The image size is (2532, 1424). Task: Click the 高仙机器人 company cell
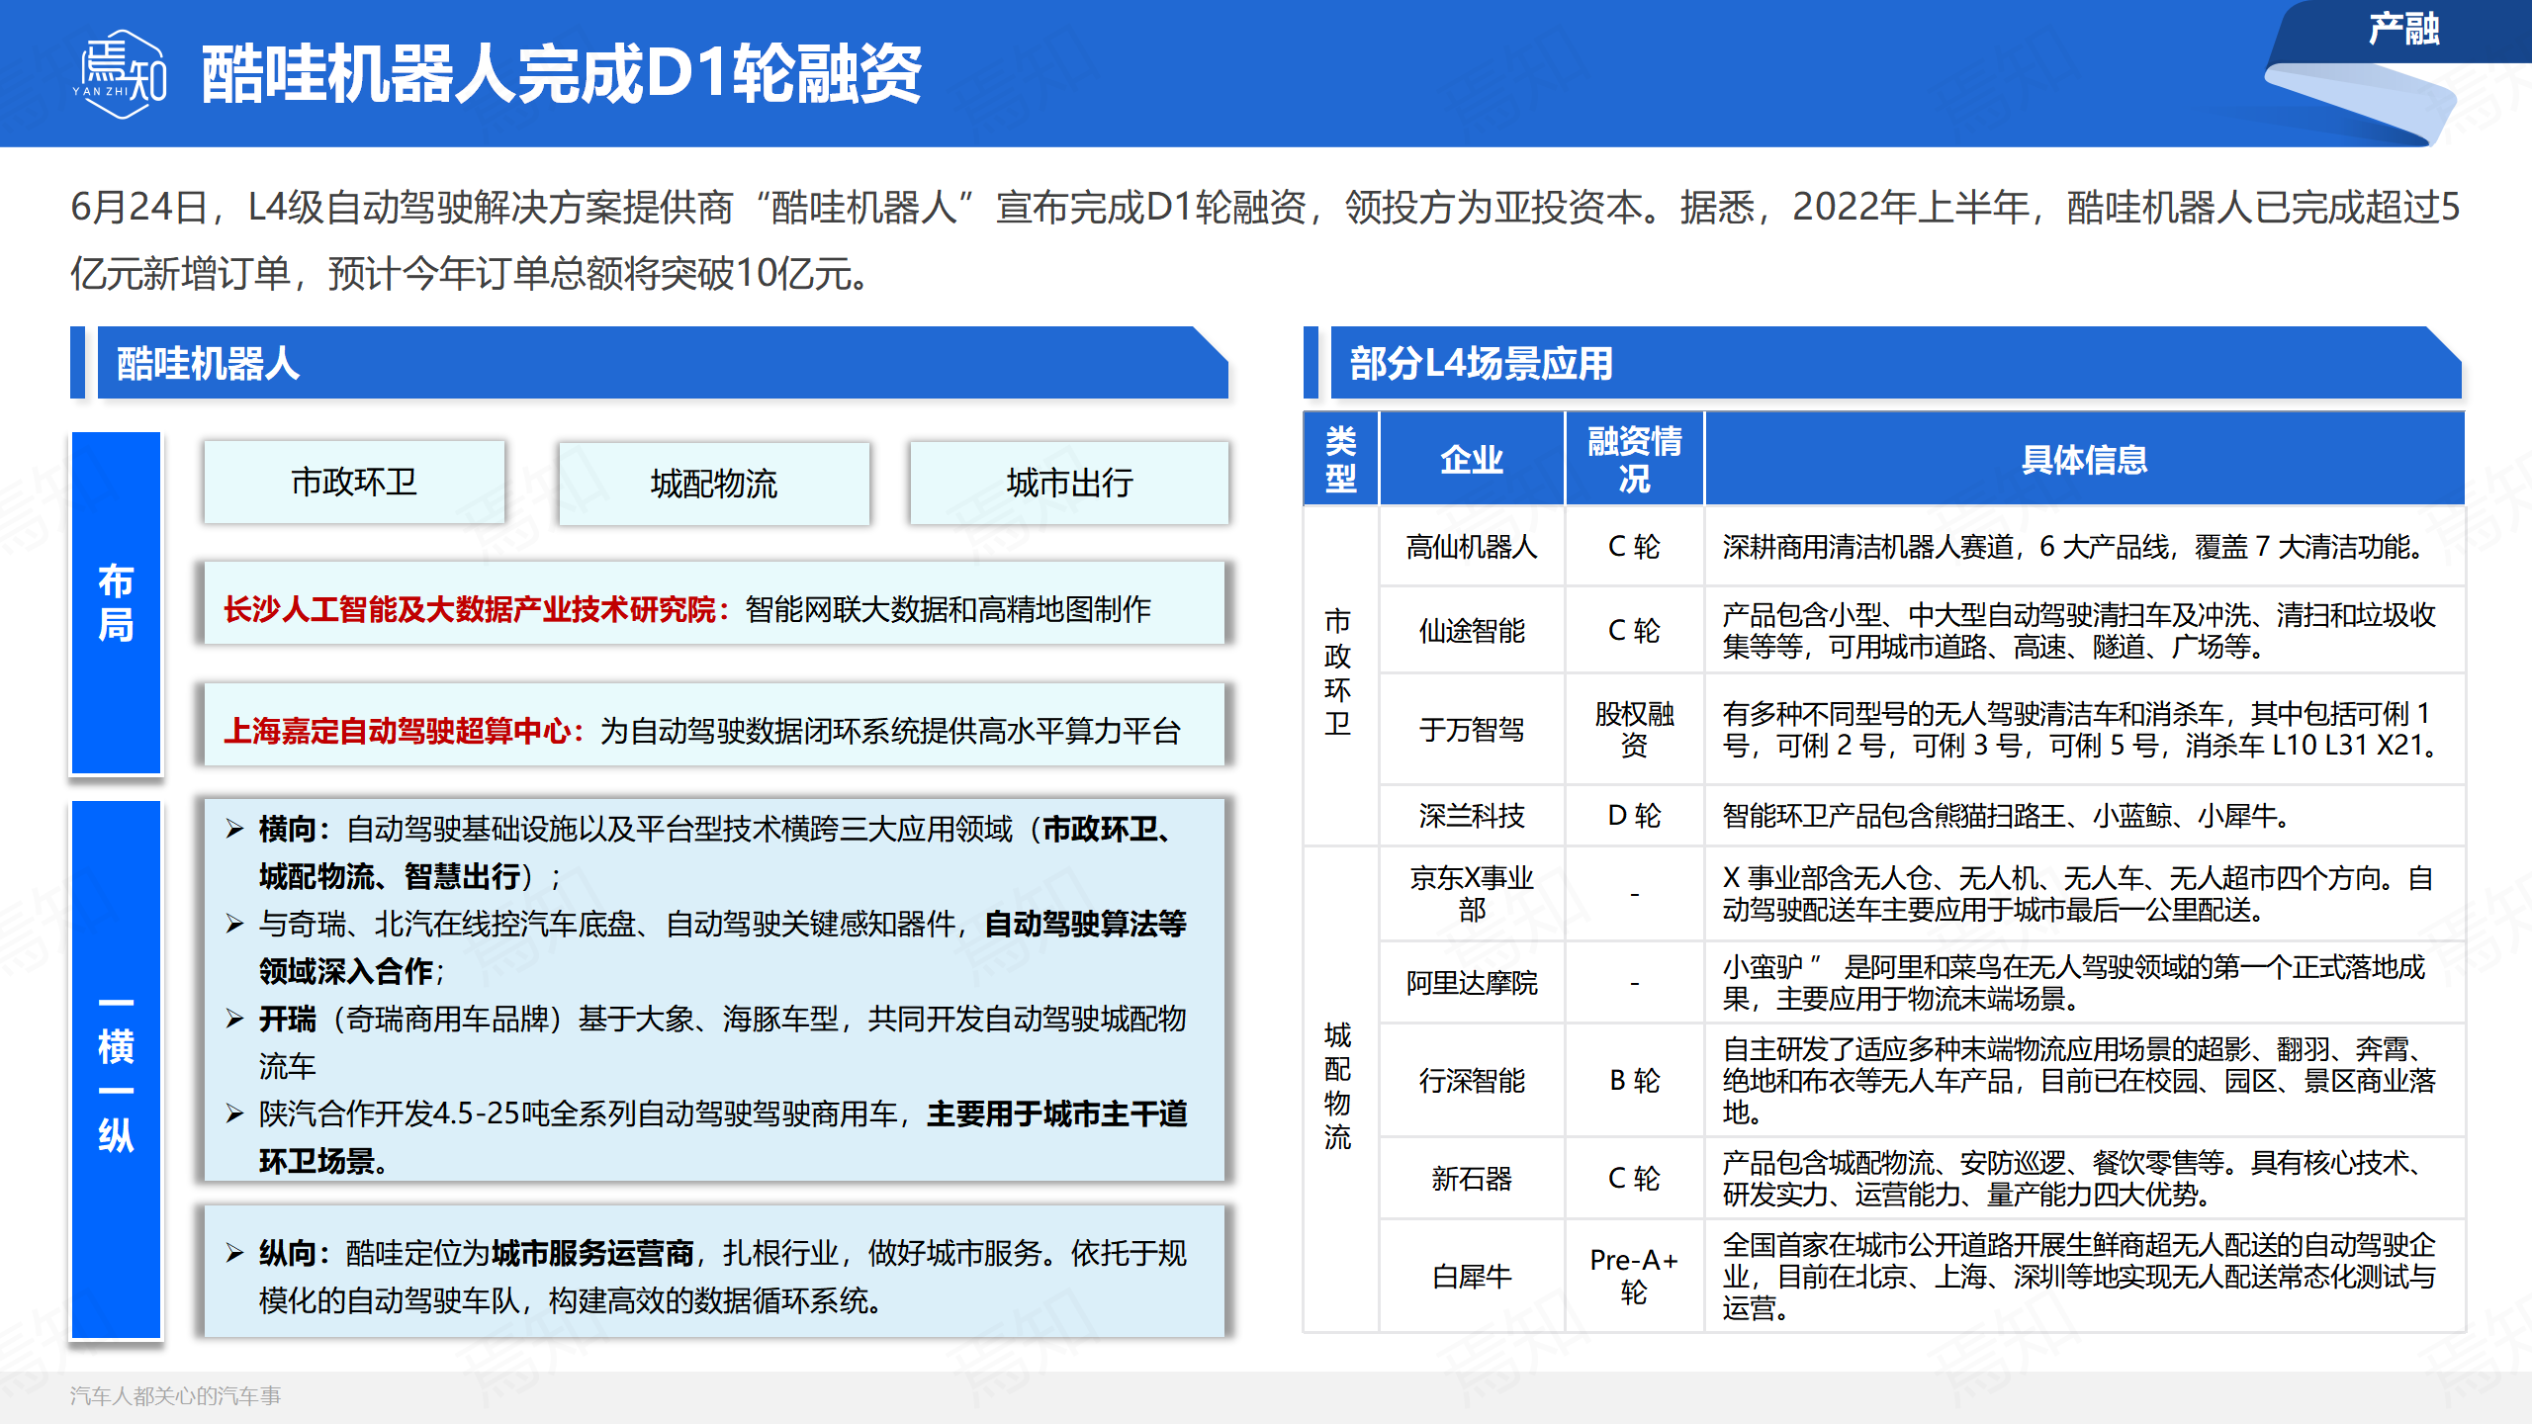pos(1471,546)
